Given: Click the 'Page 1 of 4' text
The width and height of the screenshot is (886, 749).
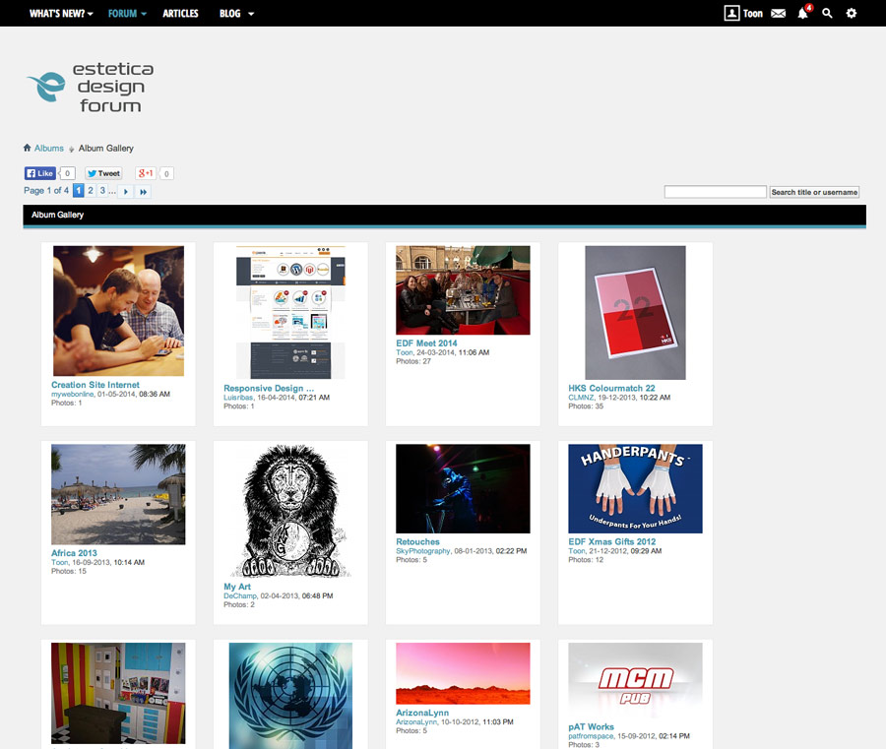Looking at the screenshot, I should point(46,190).
